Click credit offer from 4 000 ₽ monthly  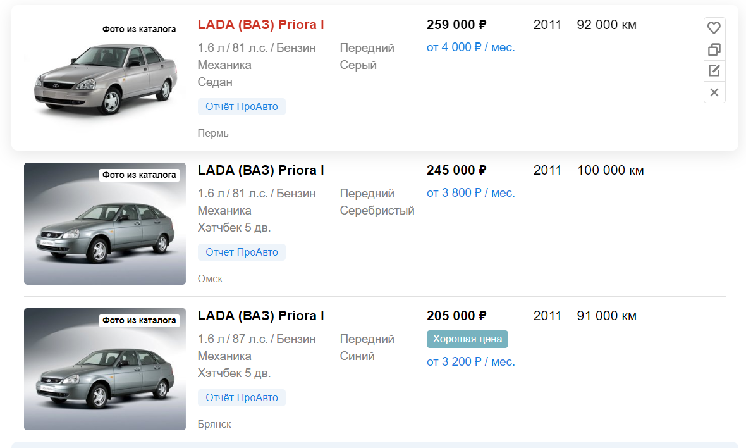(470, 47)
